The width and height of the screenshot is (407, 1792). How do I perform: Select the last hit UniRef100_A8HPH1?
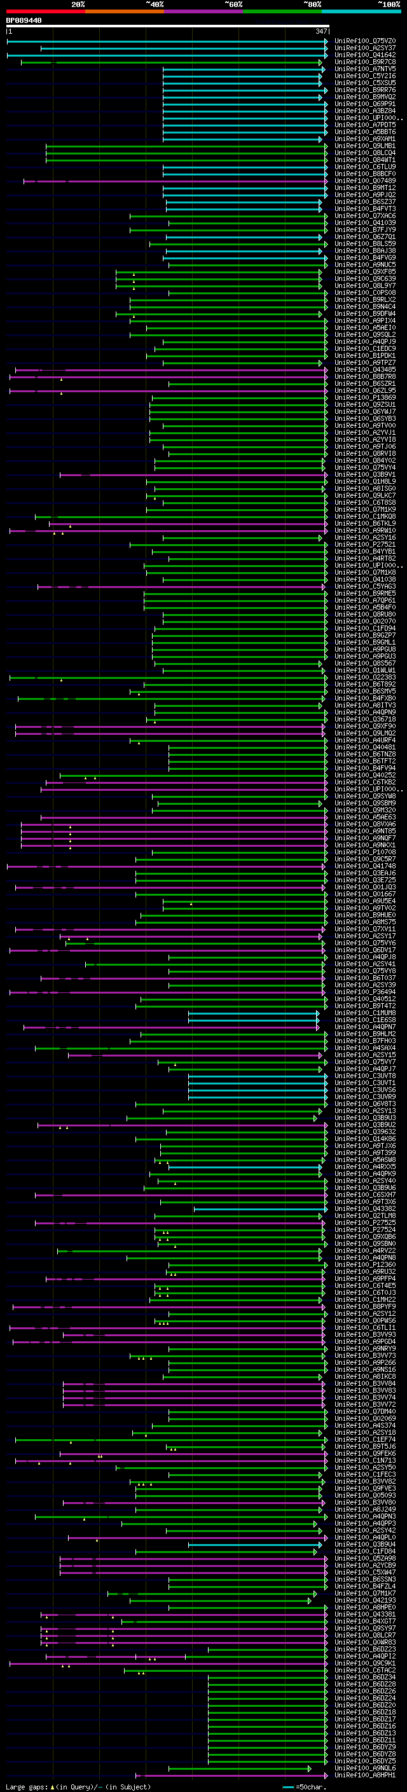tap(364, 1775)
